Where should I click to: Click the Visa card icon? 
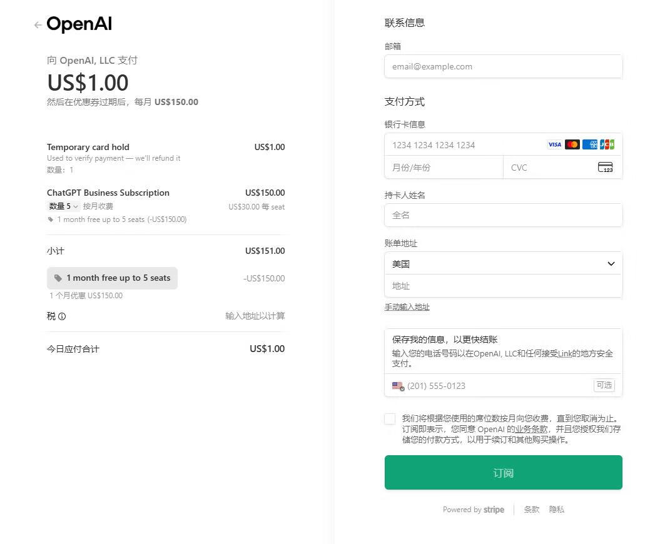(x=554, y=144)
